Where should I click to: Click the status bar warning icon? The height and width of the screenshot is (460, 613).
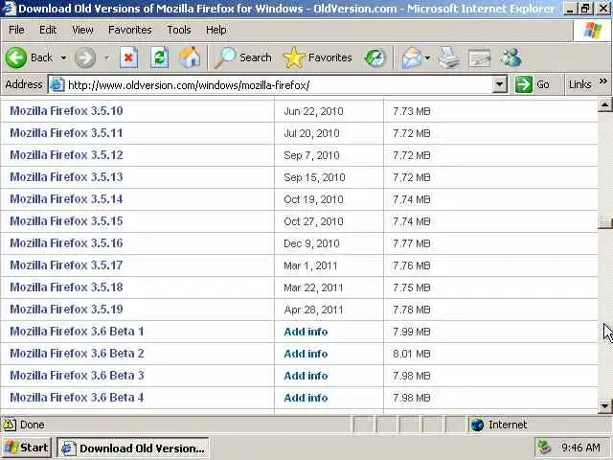(10, 425)
